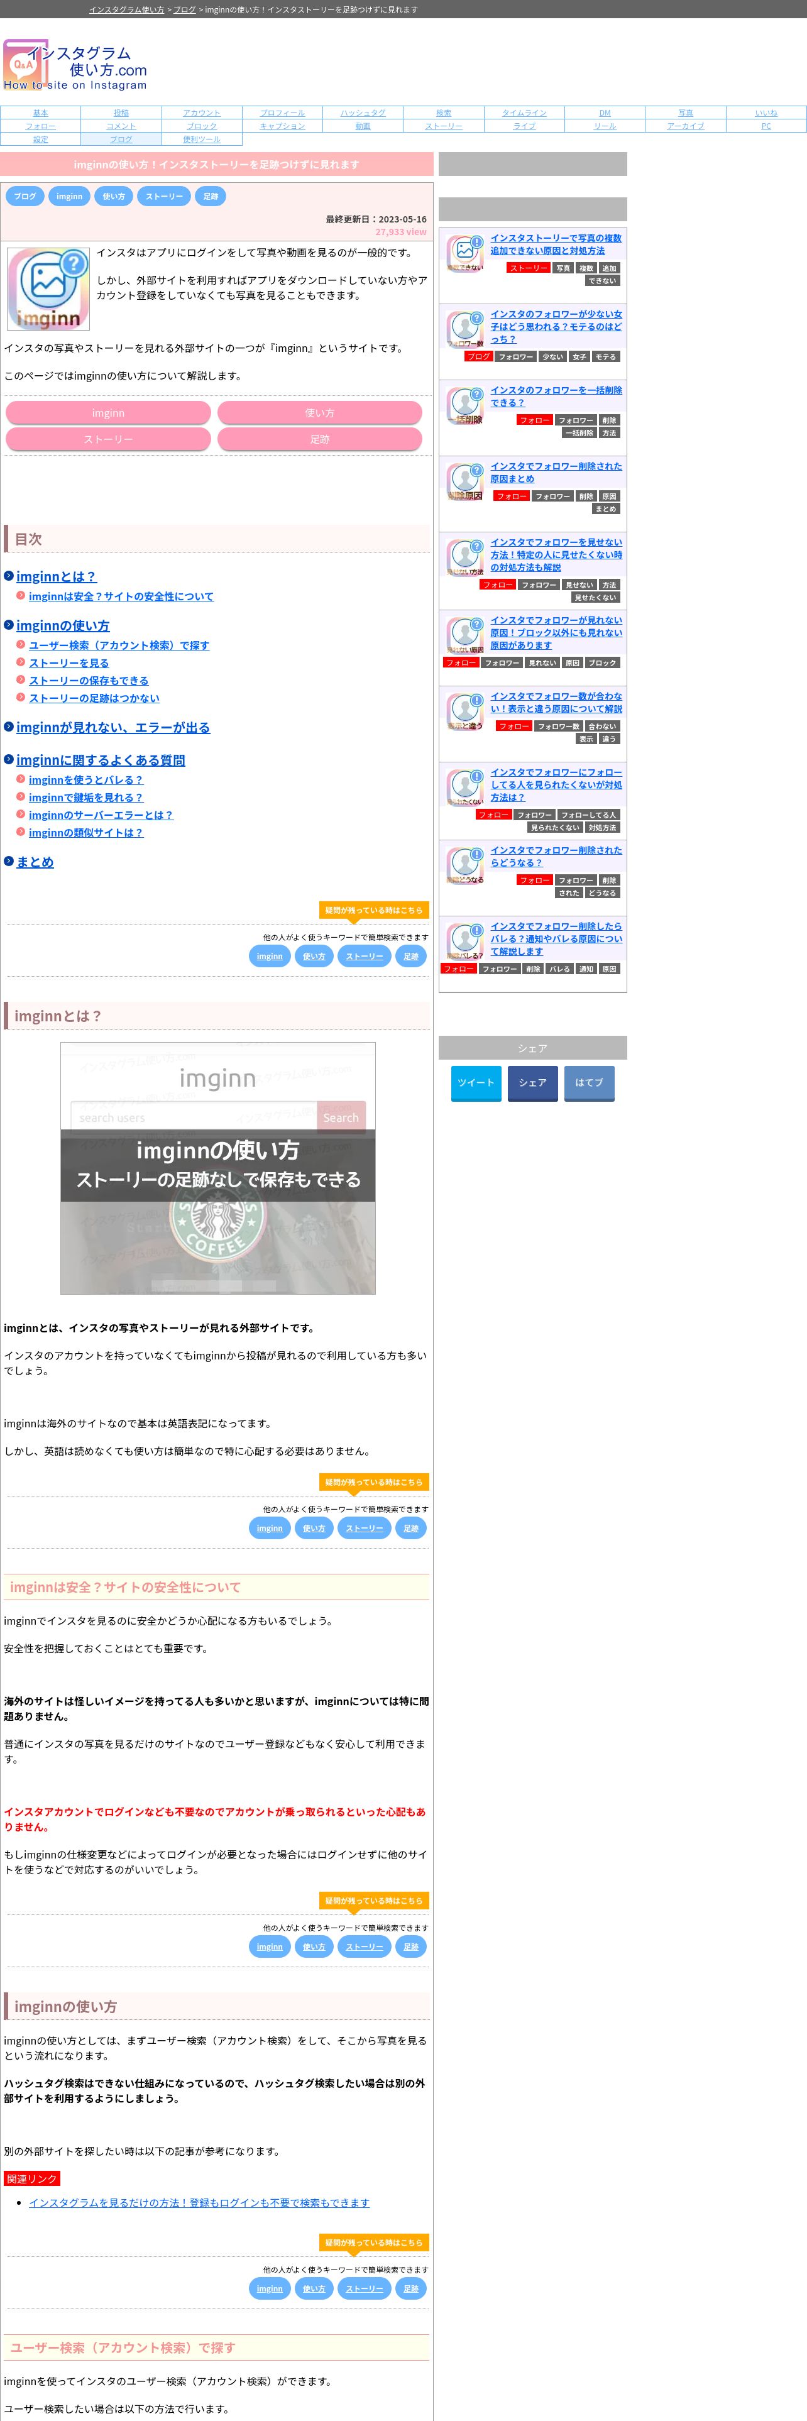Open thumbnail for フォローしてる人を見られたくない article
Viewport: 807px width, 2421px height.
coord(465,789)
